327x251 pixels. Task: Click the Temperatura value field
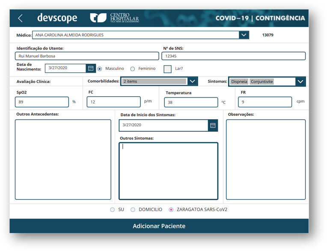click(191, 102)
